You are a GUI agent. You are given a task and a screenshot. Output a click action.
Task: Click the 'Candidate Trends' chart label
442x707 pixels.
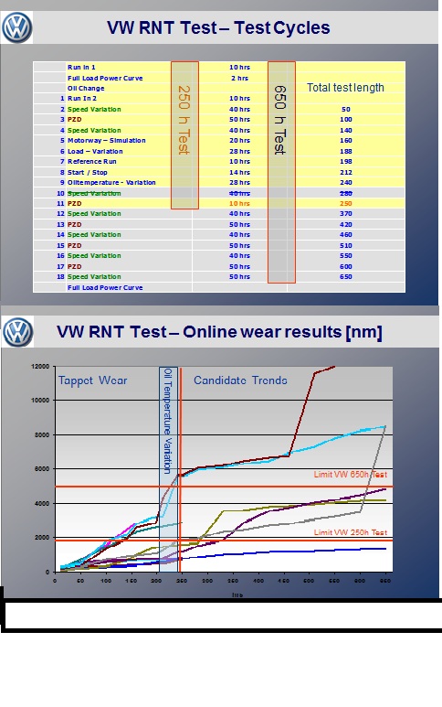pyautogui.click(x=240, y=380)
